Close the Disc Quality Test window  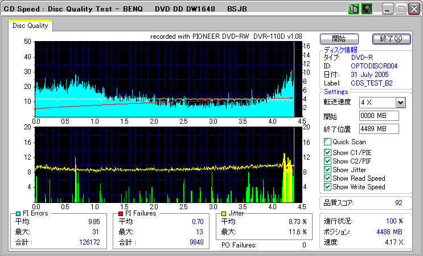pos(414,9)
